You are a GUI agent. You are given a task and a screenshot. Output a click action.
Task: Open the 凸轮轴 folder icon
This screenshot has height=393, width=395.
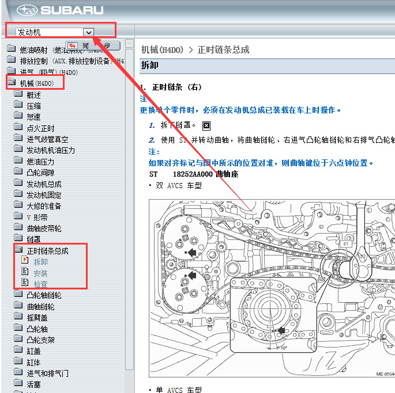tap(18, 327)
